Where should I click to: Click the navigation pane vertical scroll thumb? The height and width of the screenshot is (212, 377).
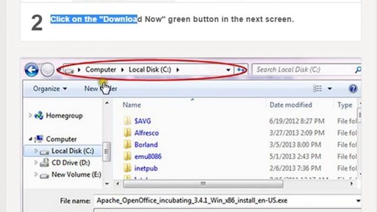(107, 151)
